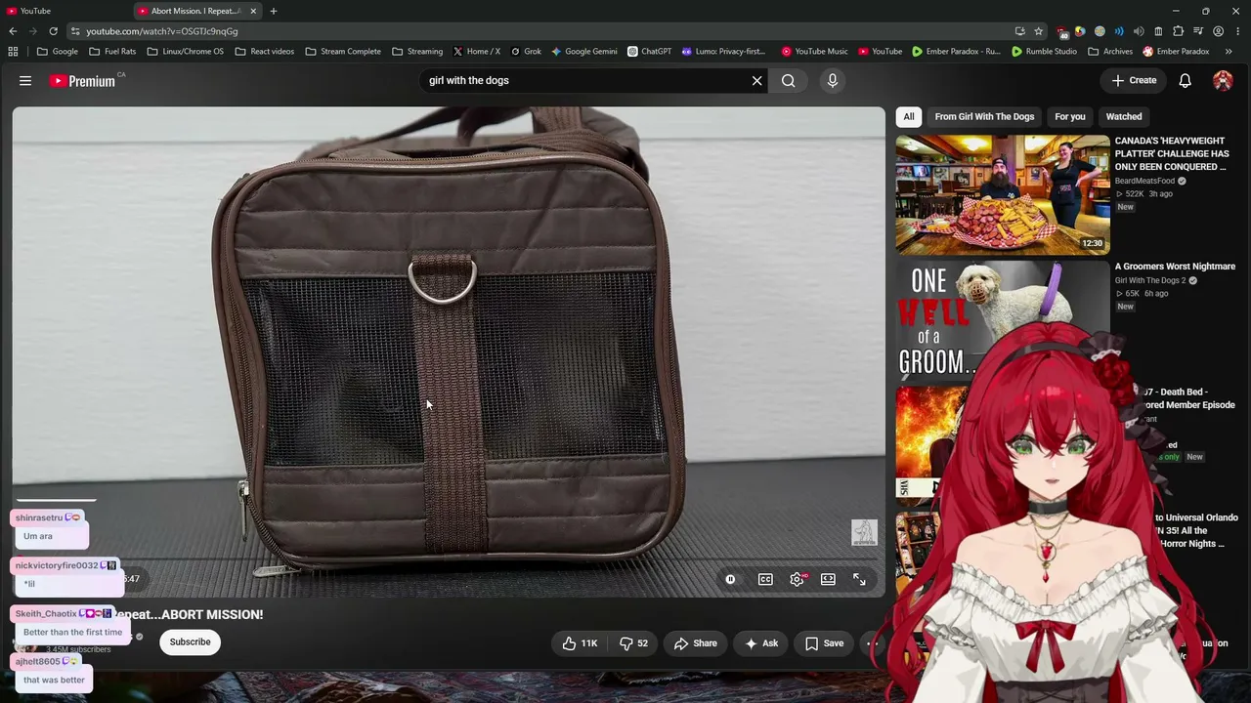Image resolution: width=1251 pixels, height=703 pixels.
Task: Expand the React videos bookmark folder
Action: click(265, 52)
